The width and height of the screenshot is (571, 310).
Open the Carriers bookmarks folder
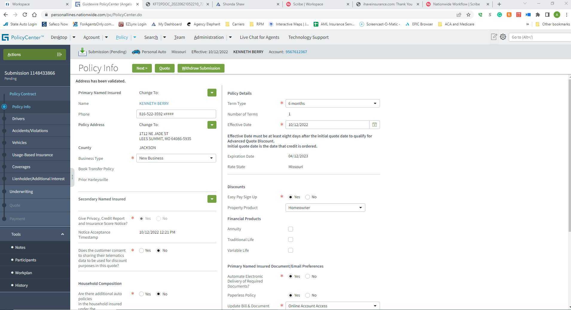tap(235, 24)
